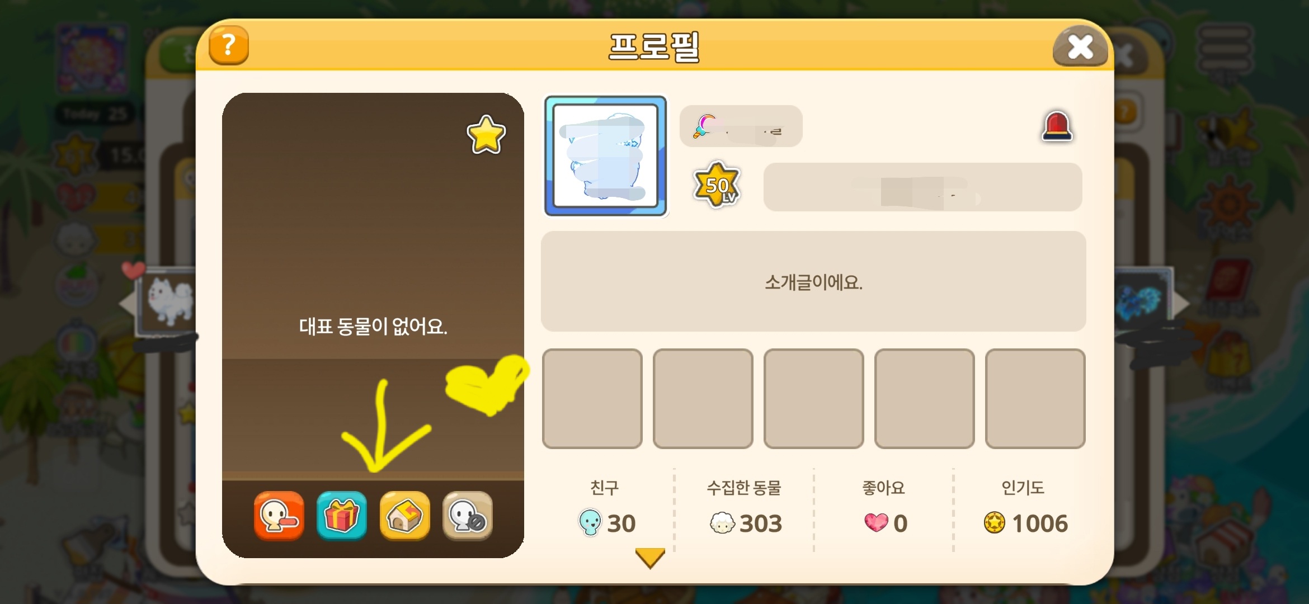Expand details with the yellow down arrow
1309x604 pixels.
coord(650,558)
